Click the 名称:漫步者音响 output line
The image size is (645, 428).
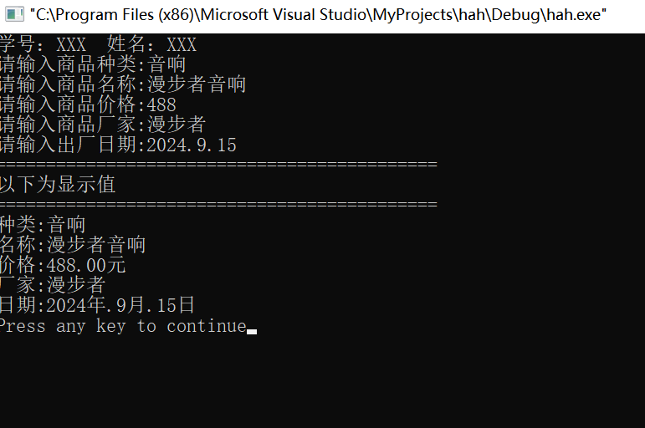(73, 245)
